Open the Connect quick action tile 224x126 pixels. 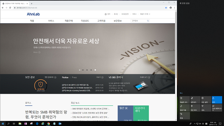tap(185, 116)
